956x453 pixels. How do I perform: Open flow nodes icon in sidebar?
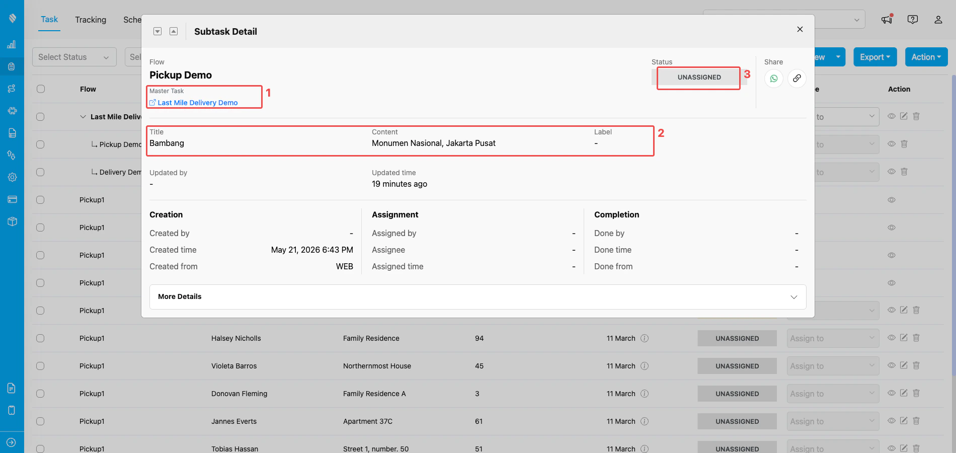pyautogui.click(x=12, y=89)
